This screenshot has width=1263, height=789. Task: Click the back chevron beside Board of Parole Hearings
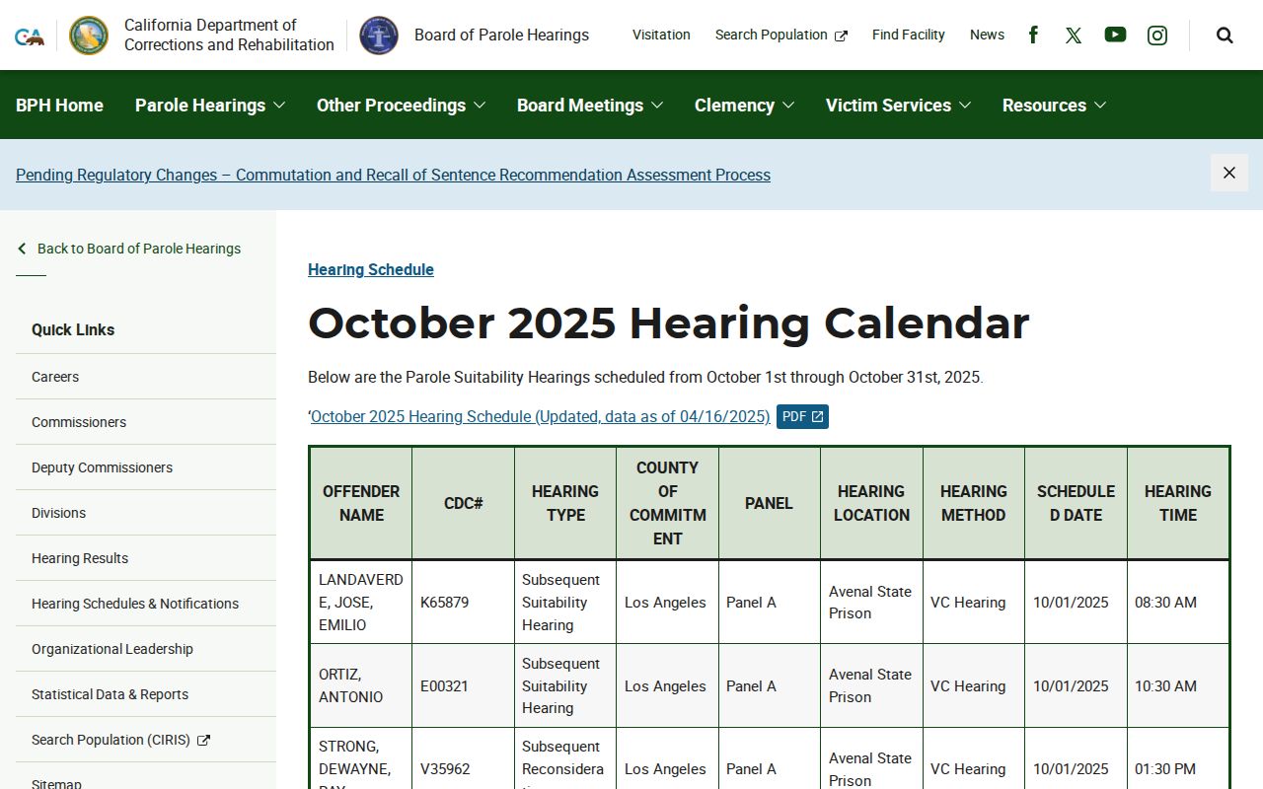pos(22,249)
